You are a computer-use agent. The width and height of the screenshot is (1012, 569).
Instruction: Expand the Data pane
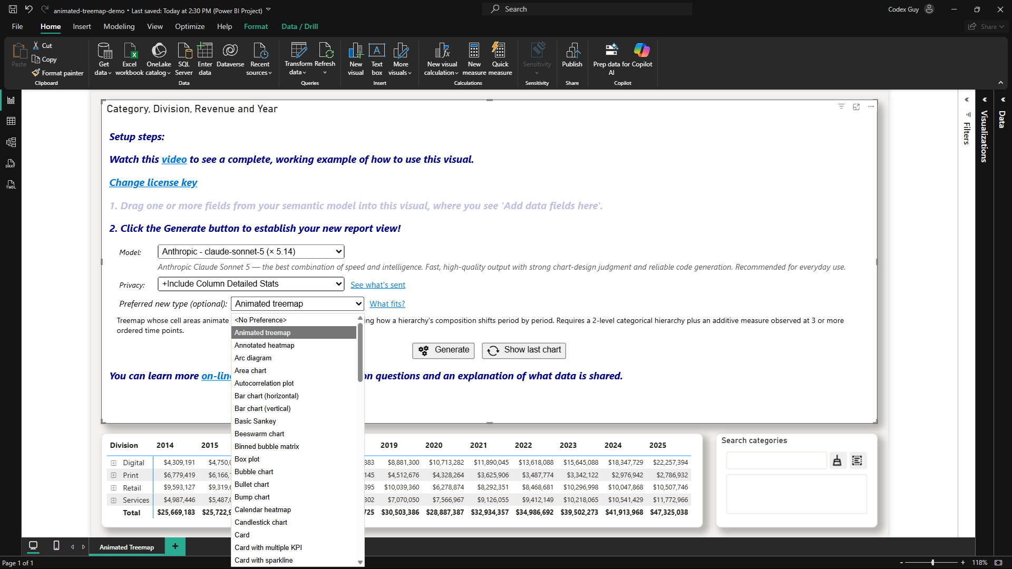pos(1003,100)
